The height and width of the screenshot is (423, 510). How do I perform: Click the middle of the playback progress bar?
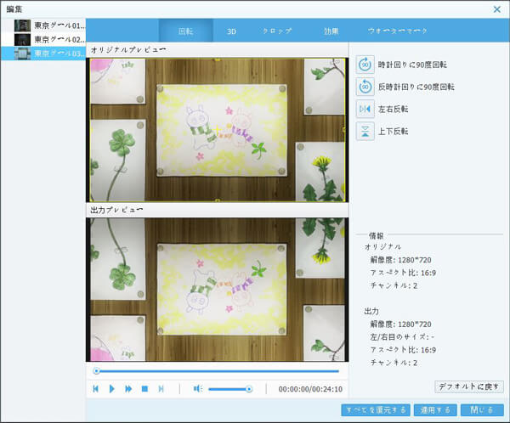(218, 371)
